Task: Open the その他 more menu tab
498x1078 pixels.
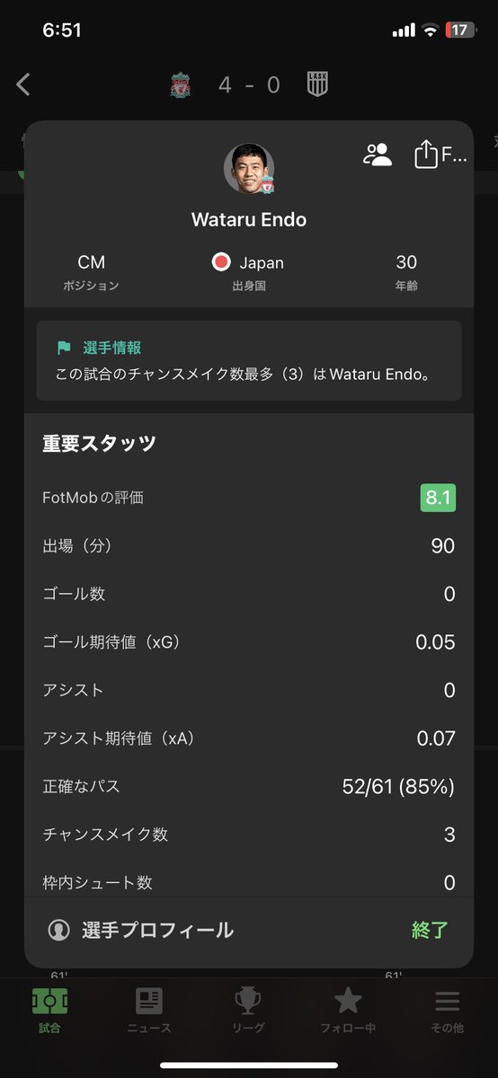Action: pyautogui.click(x=447, y=1011)
